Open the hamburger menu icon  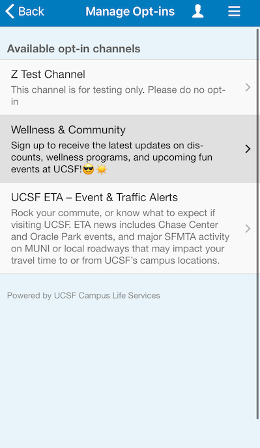[234, 12]
